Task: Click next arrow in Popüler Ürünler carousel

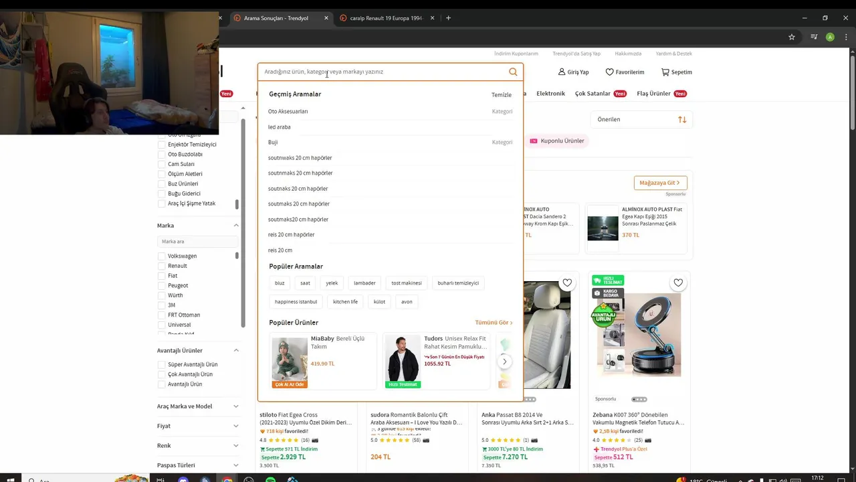Action: tap(504, 361)
